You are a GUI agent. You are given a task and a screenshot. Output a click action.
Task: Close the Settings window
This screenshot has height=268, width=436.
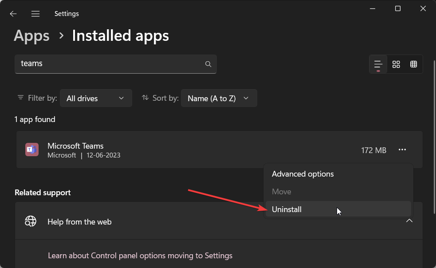point(423,8)
